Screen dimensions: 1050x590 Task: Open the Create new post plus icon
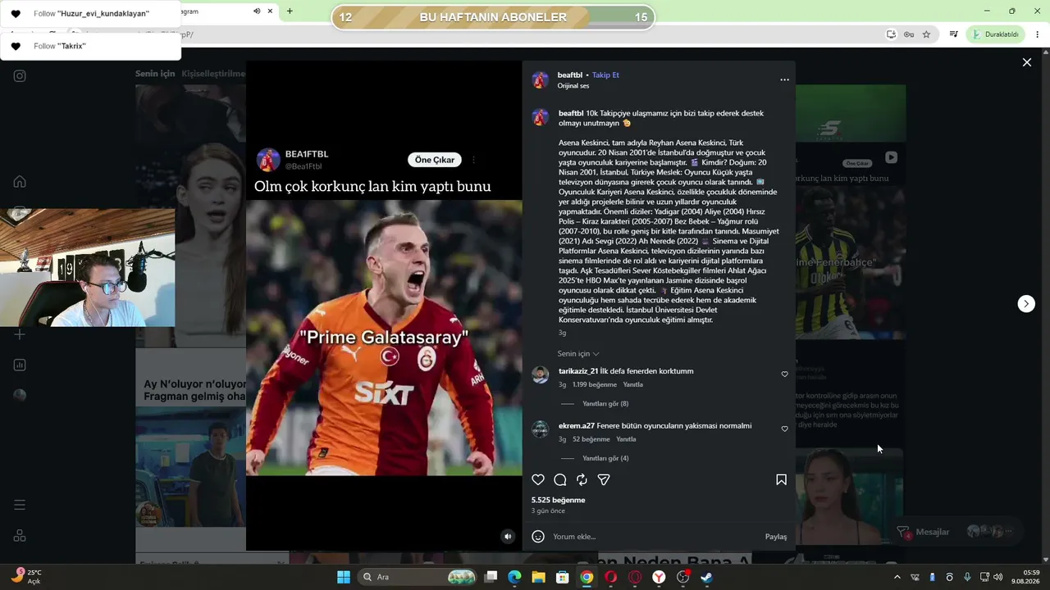click(x=20, y=334)
